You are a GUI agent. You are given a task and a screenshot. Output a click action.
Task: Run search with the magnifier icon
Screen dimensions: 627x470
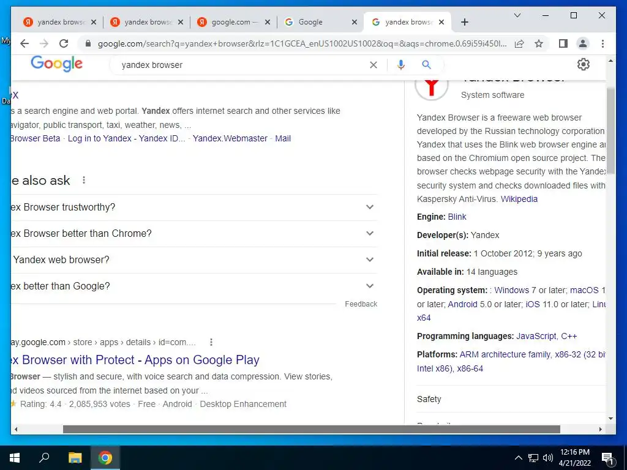pos(427,65)
